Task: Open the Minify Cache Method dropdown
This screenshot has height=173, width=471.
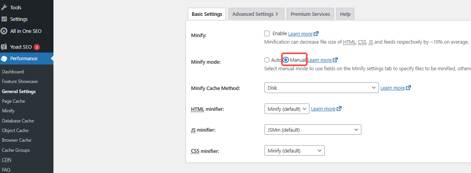Action: [x=321, y=88]
